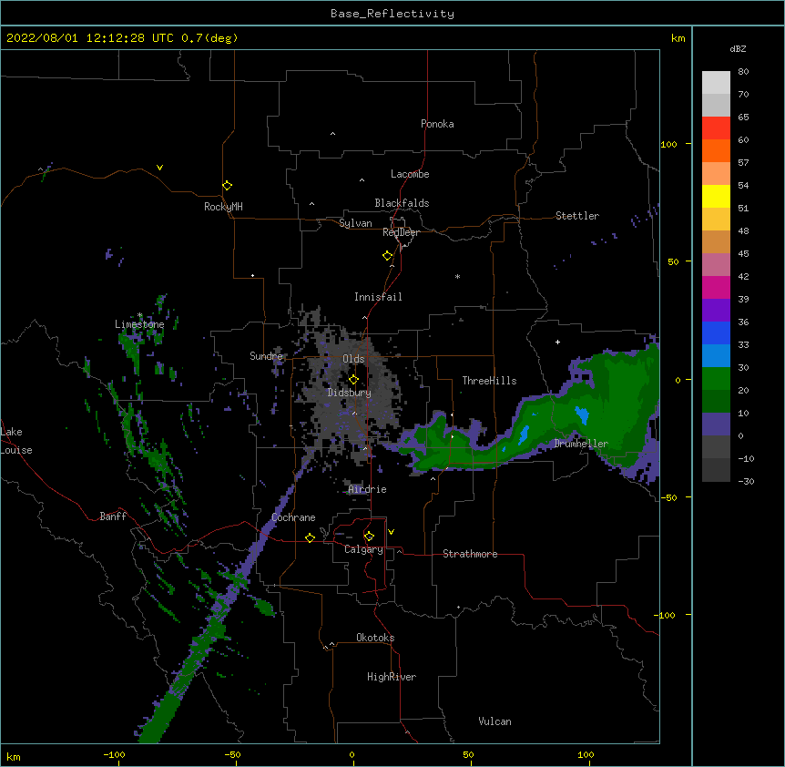Select the Lacombe city label
This screenshot has width=785, height=767.
pyautogui.click(x=410, y=174)
